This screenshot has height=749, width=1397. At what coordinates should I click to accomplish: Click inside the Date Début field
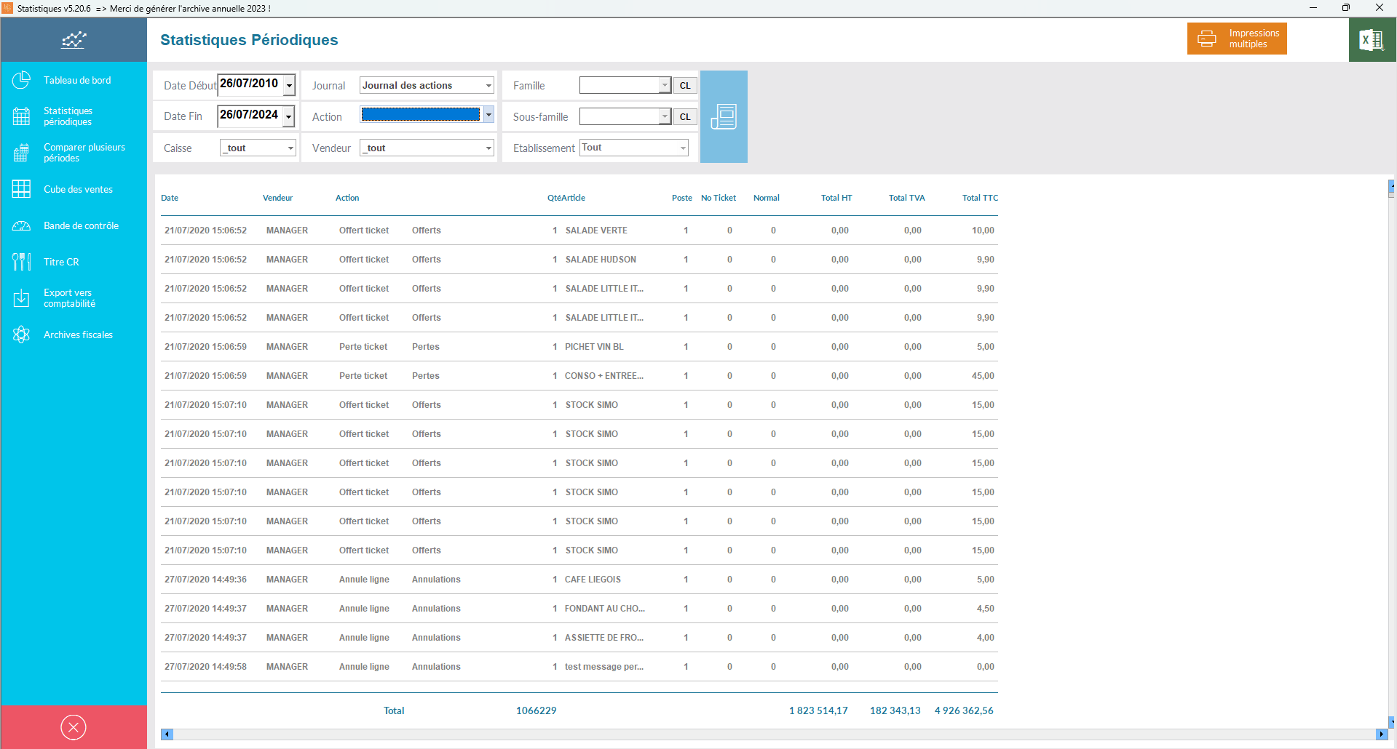[x=250, y=84]
